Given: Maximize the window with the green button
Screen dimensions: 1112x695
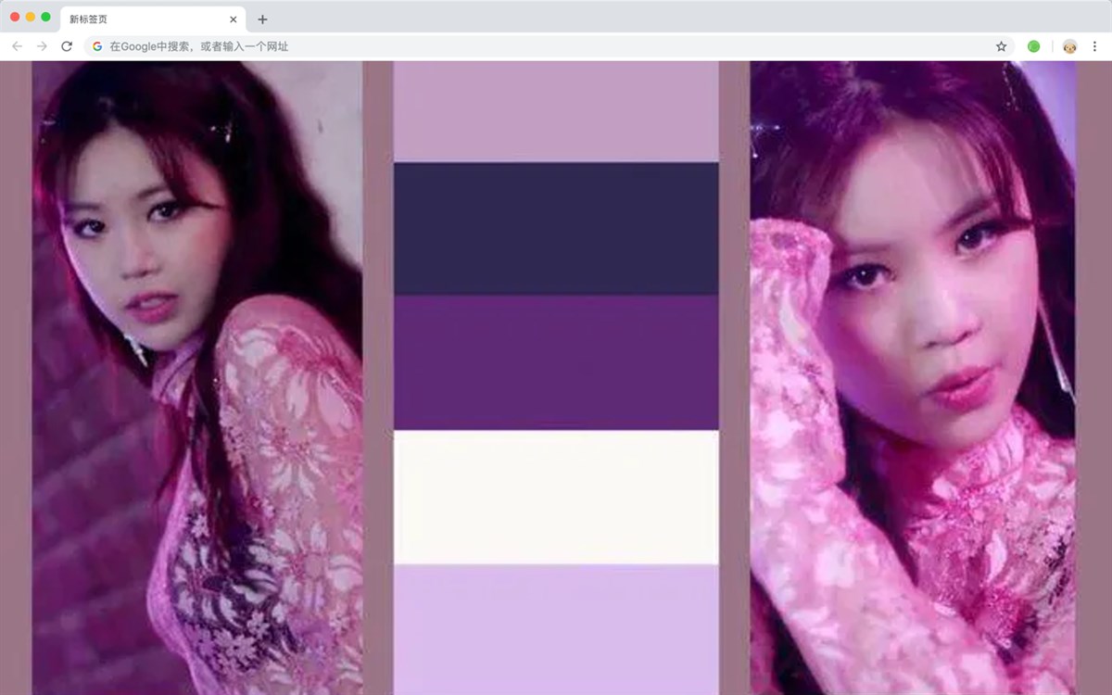Looking at the screenshot, I should 45,17.
